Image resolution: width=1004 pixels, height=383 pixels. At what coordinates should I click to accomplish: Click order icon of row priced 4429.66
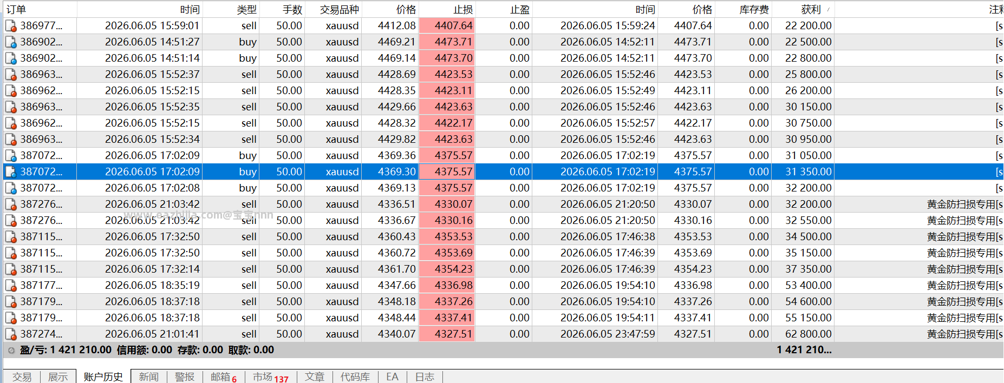11,107
